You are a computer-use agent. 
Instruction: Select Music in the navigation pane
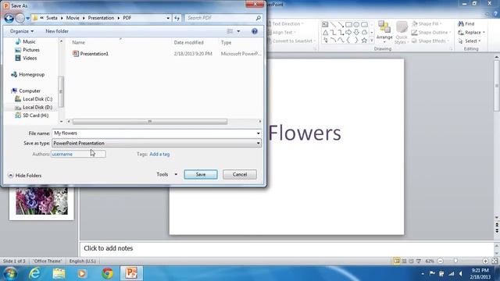click(x=29, y=41)
